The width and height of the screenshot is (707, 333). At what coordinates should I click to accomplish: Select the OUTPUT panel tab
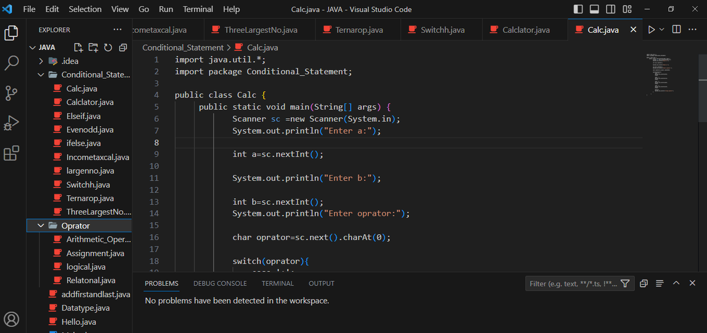[322, 284]
